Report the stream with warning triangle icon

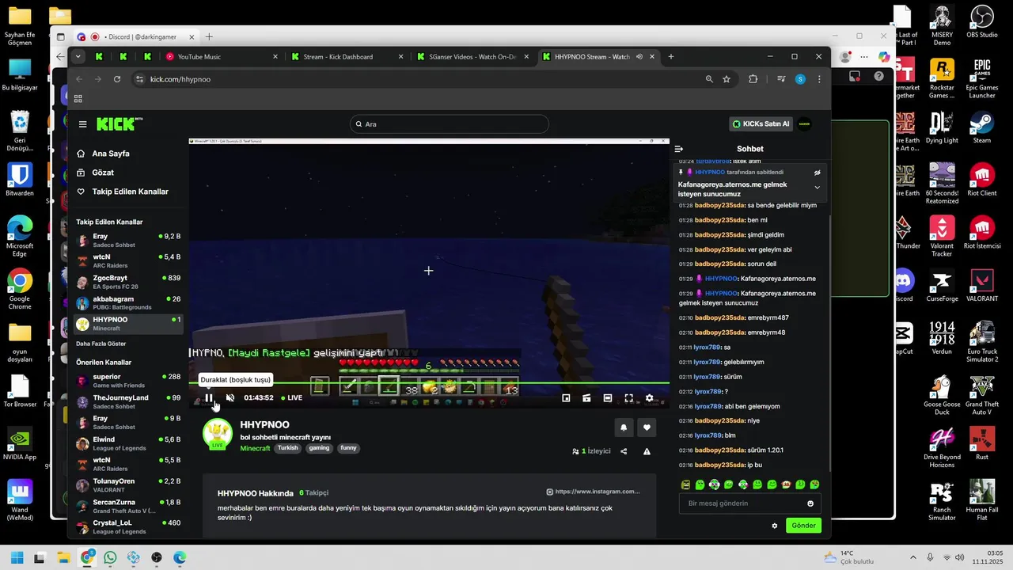[647, 451]
